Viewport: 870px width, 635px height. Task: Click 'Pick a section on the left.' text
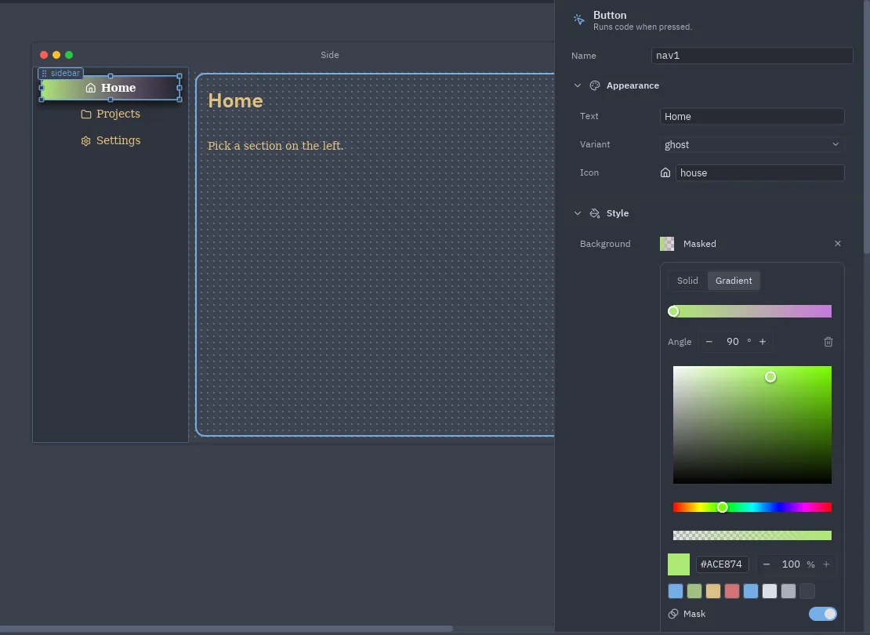point(275,146)
